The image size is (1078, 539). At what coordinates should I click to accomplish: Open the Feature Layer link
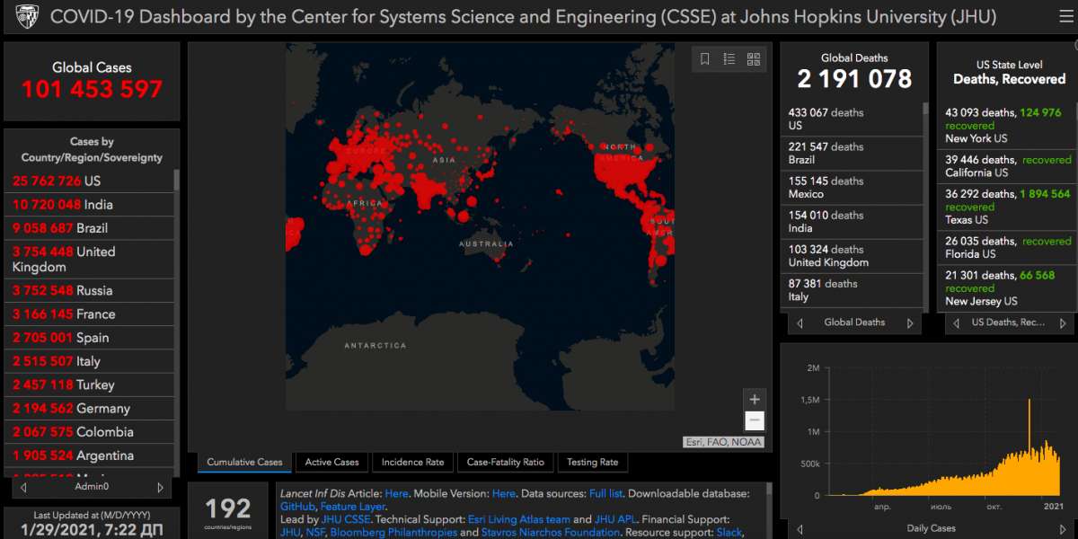352,507
